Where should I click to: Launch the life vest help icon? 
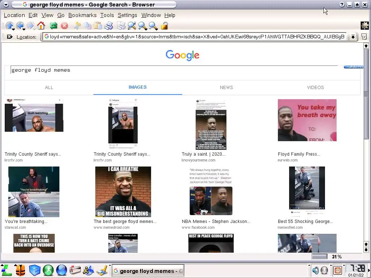(x=20, y=270)
